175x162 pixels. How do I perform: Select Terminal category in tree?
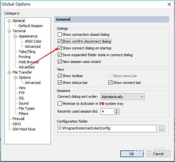tap(19, 31)
